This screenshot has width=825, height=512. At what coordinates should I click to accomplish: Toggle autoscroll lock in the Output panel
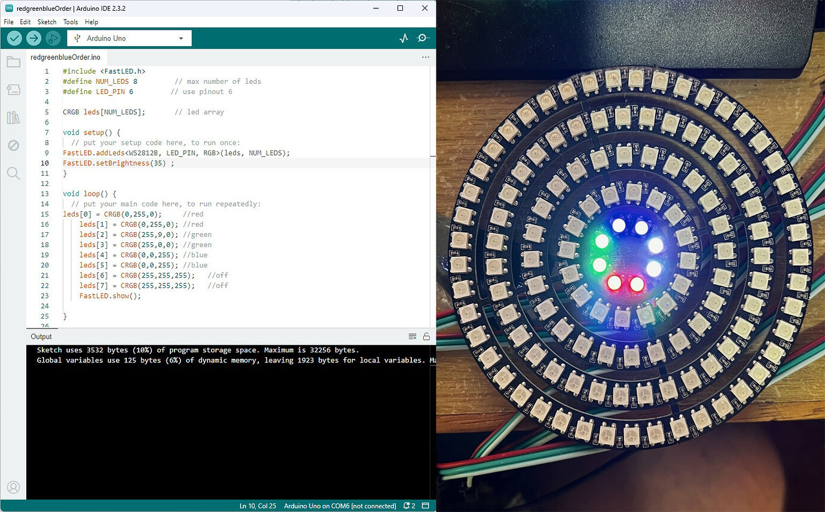coord(426,336)
